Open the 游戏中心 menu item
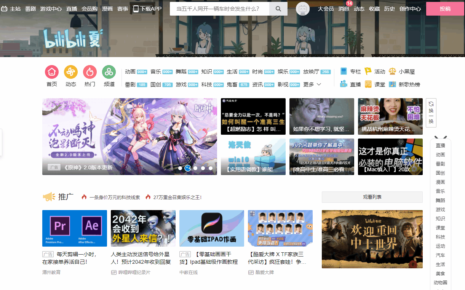This screenshot has height=290, width=465. 51,8
